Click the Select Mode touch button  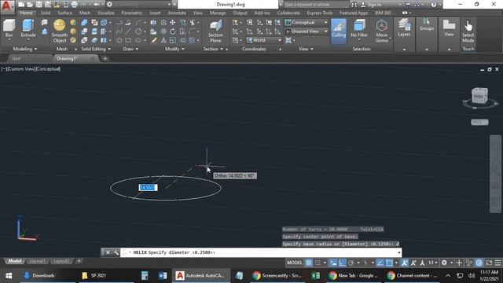468,31
